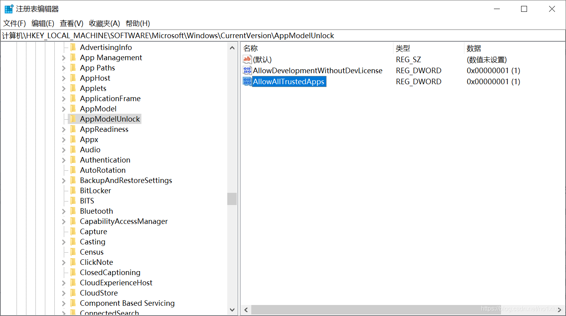566x316 pixels.
Task: Expand the CapabilityAccessManager key
Action: pos(64,222)
